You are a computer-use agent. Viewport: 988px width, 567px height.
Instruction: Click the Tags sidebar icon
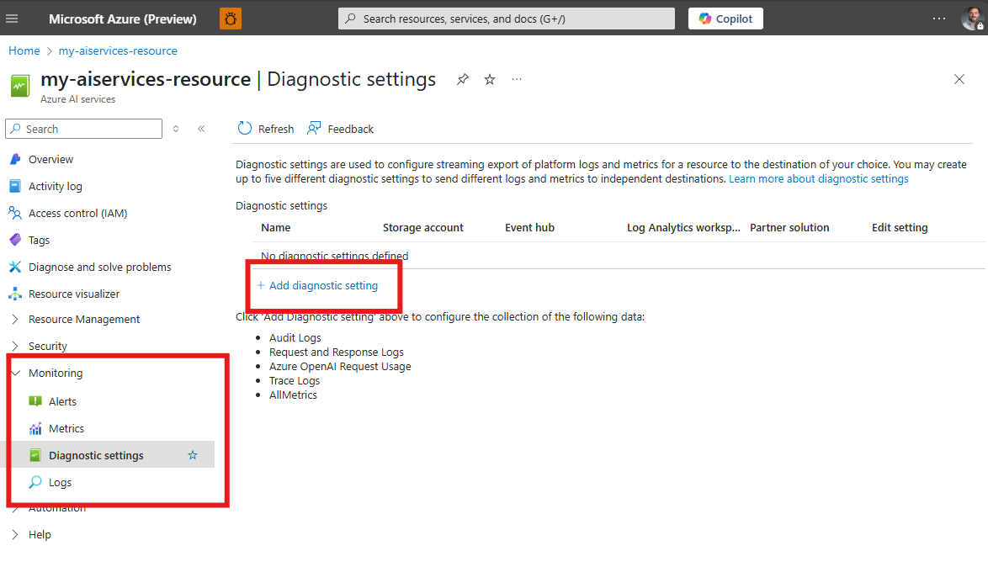point(17,240)
